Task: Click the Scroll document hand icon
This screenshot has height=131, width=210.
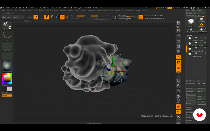Action: [x=178, y=31]
